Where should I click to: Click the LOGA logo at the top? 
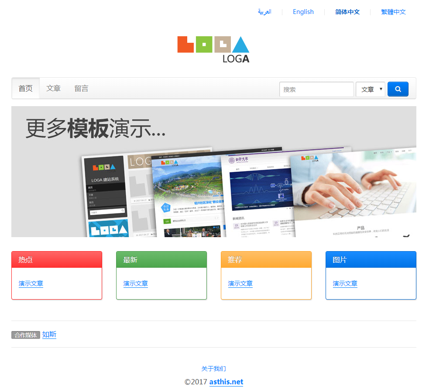[213, 48]
